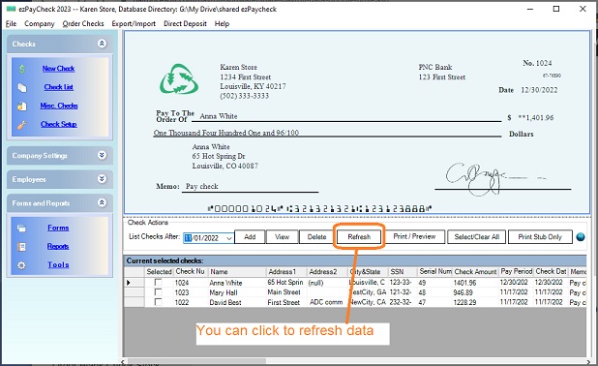The width and height of the screenshot is (598, 366).
Task: Expand the Company Settings panel
Action: pos(102,155)
